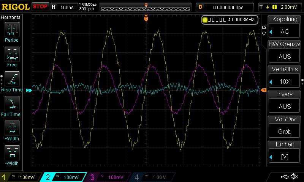The width and height of the screenshot is (304, 182).
Task: Toggle the speaker mute icon
Action: click(294, 177)
